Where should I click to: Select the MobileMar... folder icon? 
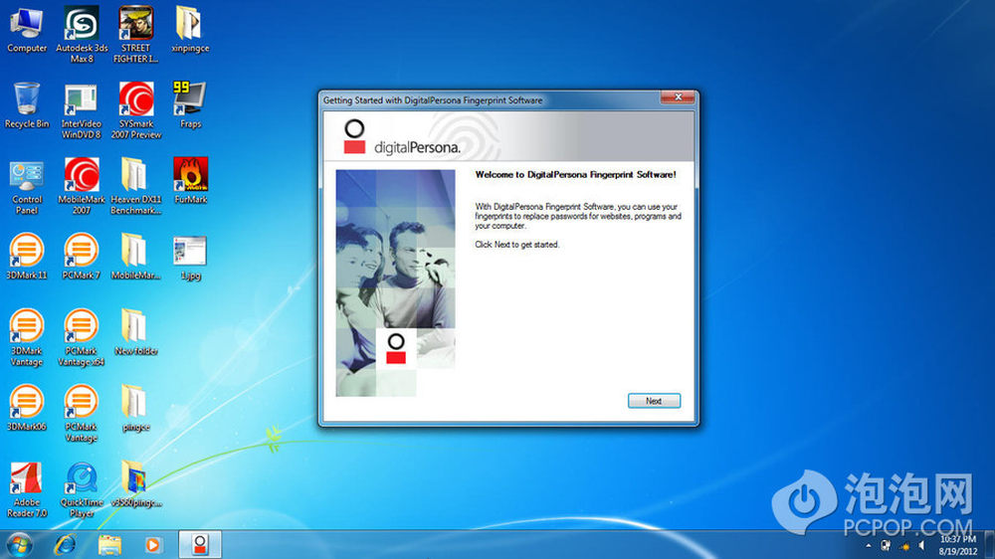pos(135,257)
